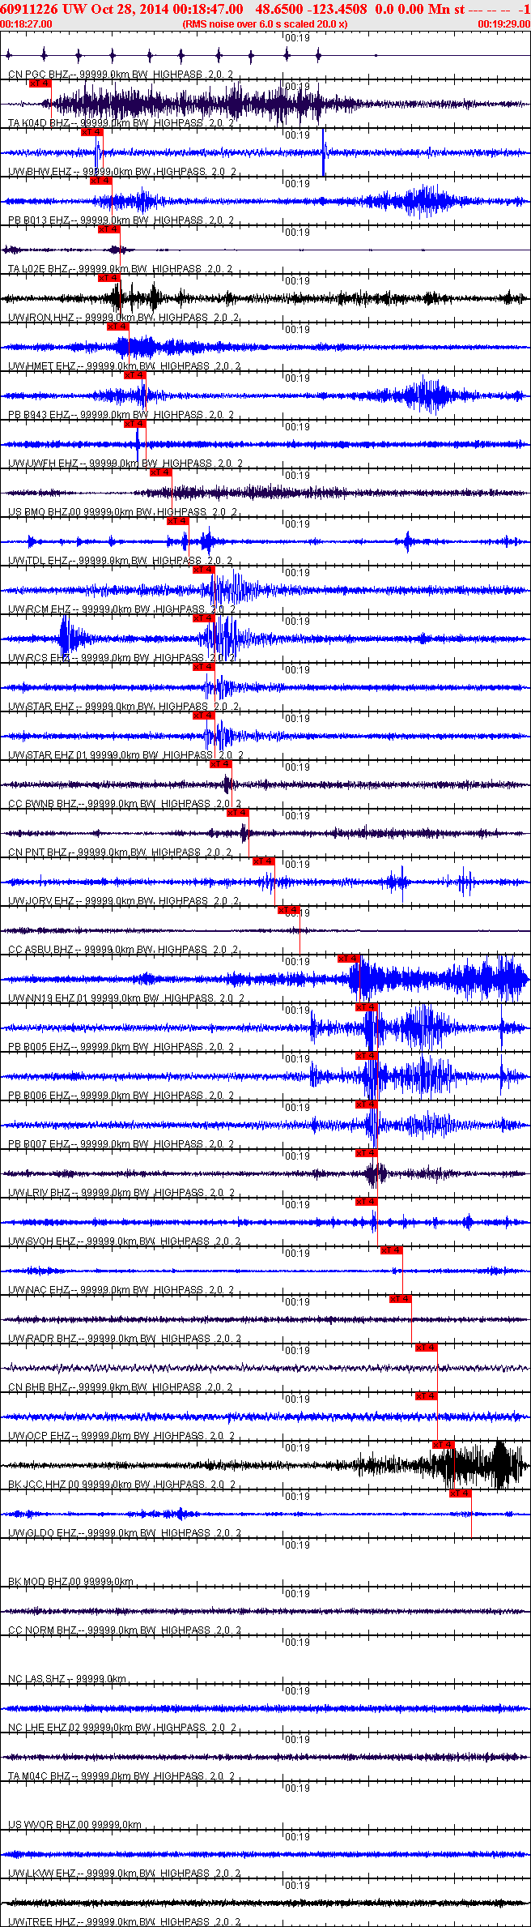Select the US BMO BHZ 00 station label
This screenshot has width=531, height=1927.
coord(122,512)
